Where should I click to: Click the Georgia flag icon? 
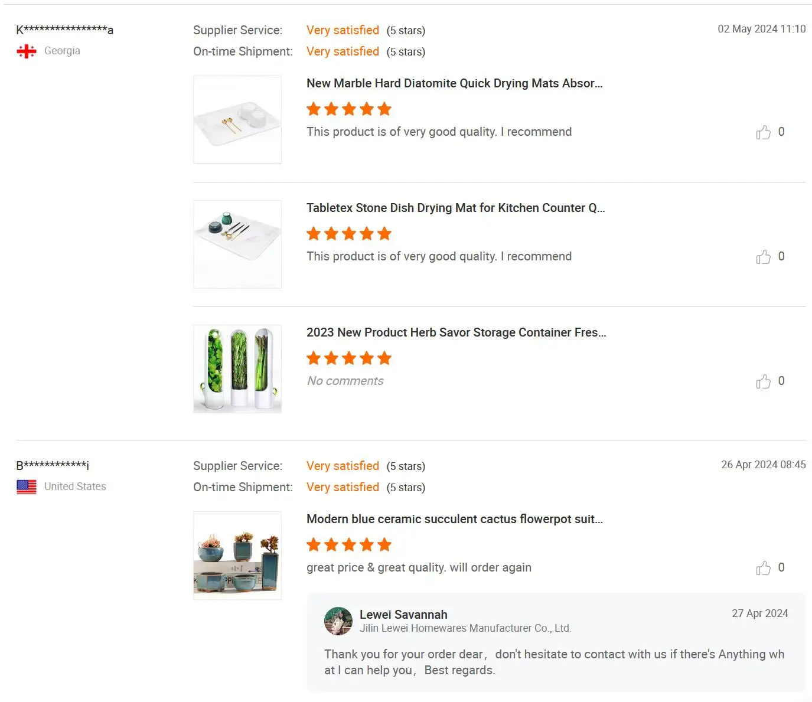[27, 51]
